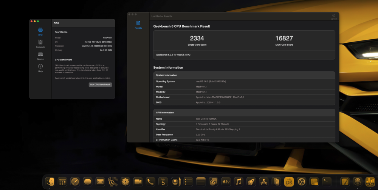Select the CPU section in Geekbench sidebar
The image size is (378, 190).
click(40, 32)
